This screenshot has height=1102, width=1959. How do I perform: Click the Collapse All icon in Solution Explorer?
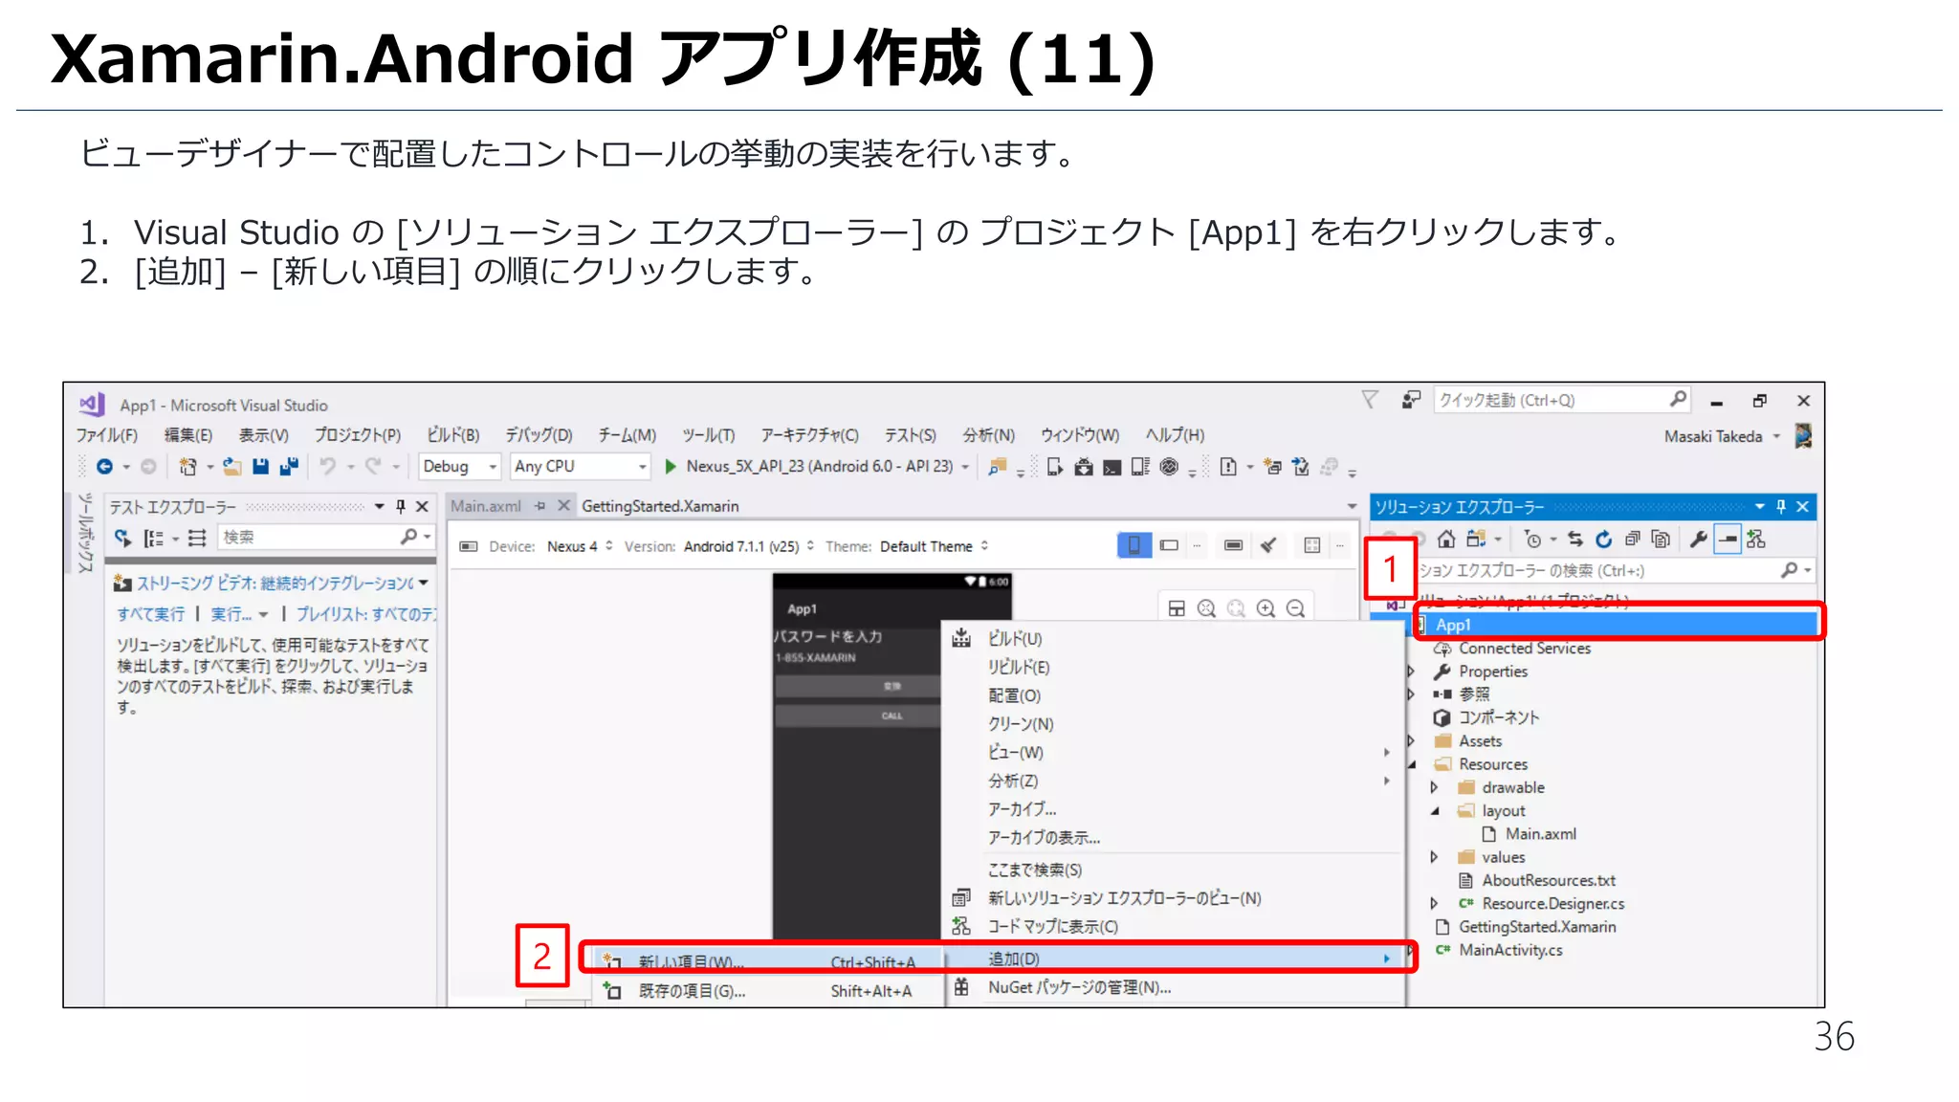click(x=1633, y=539)
